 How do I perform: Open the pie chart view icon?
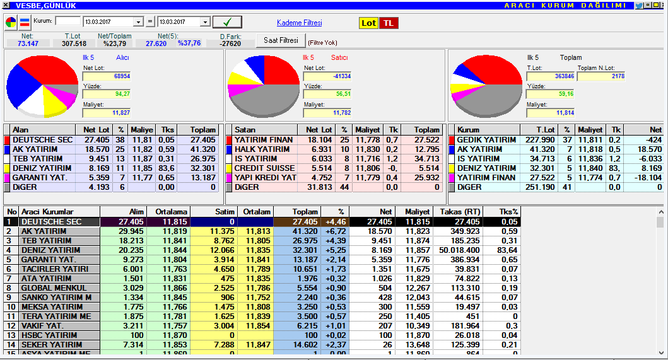(x=11, y=22)
